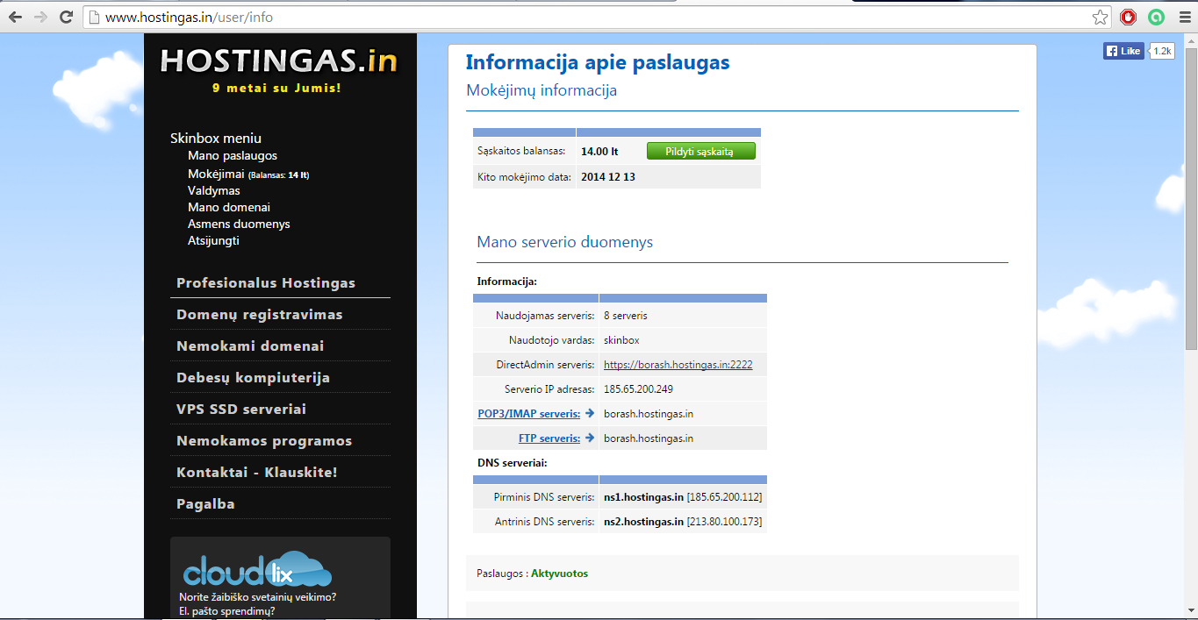Open the green circular extension icon
1198x620 pixels.
tap(1157, 17)
